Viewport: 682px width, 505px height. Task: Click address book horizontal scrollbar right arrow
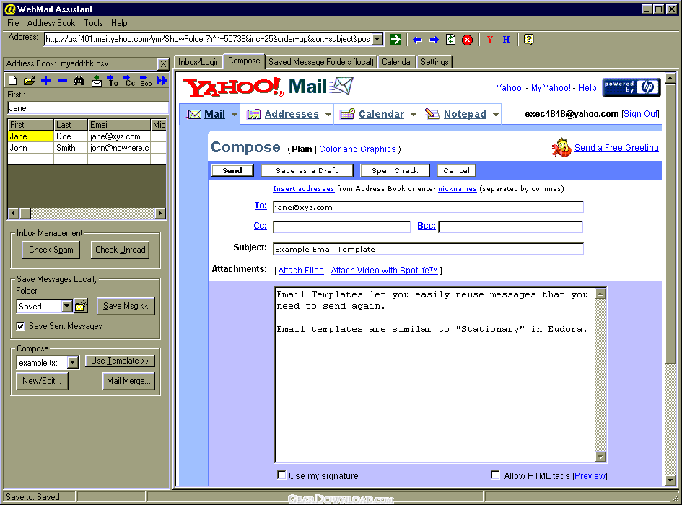(160, 213)
